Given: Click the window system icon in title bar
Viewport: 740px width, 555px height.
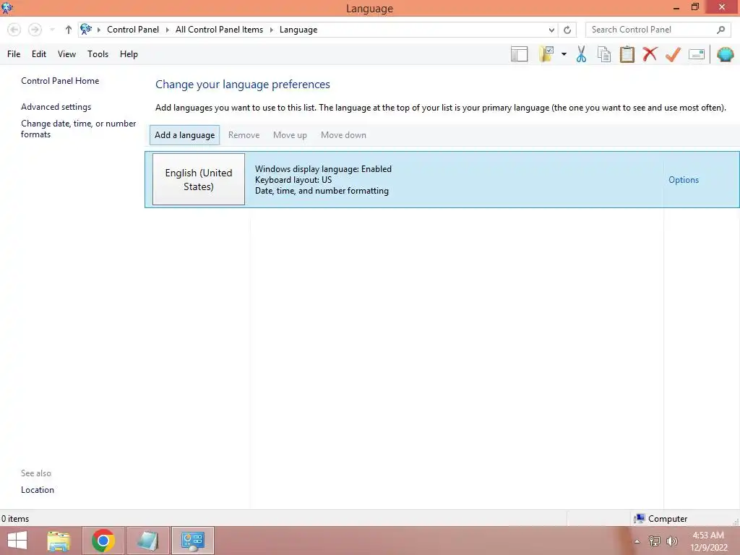Looking at the screenshot, I should coord(7,8).
